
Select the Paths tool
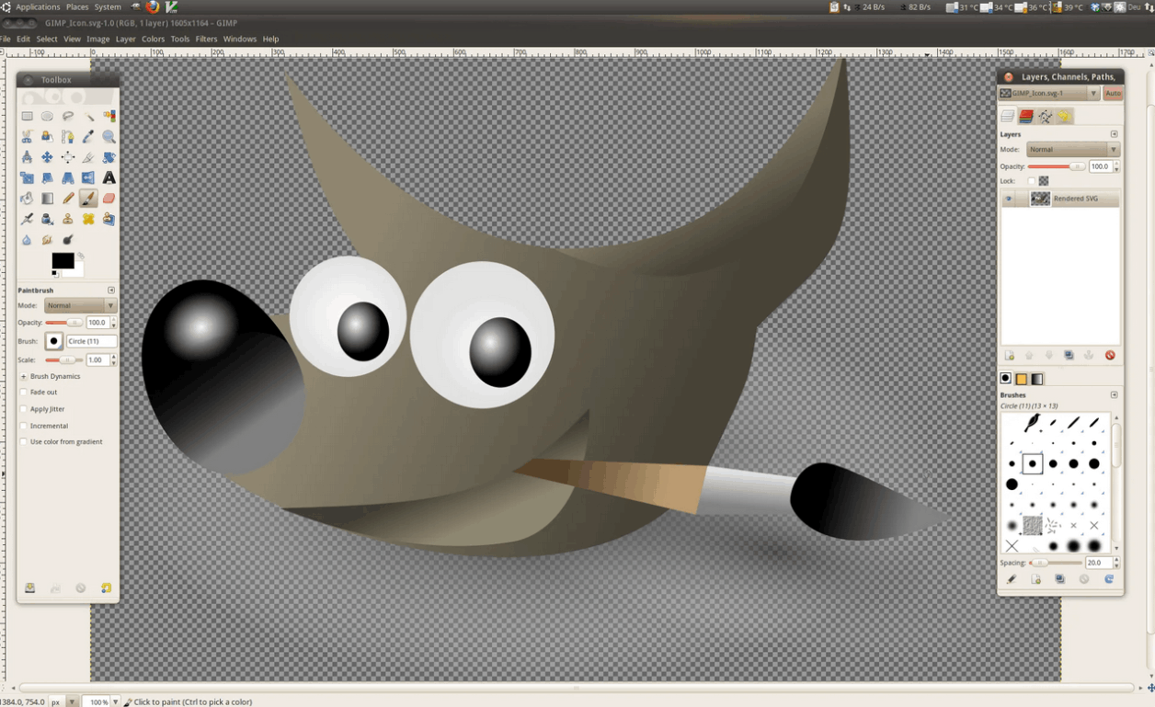click(x=68, y=136)
